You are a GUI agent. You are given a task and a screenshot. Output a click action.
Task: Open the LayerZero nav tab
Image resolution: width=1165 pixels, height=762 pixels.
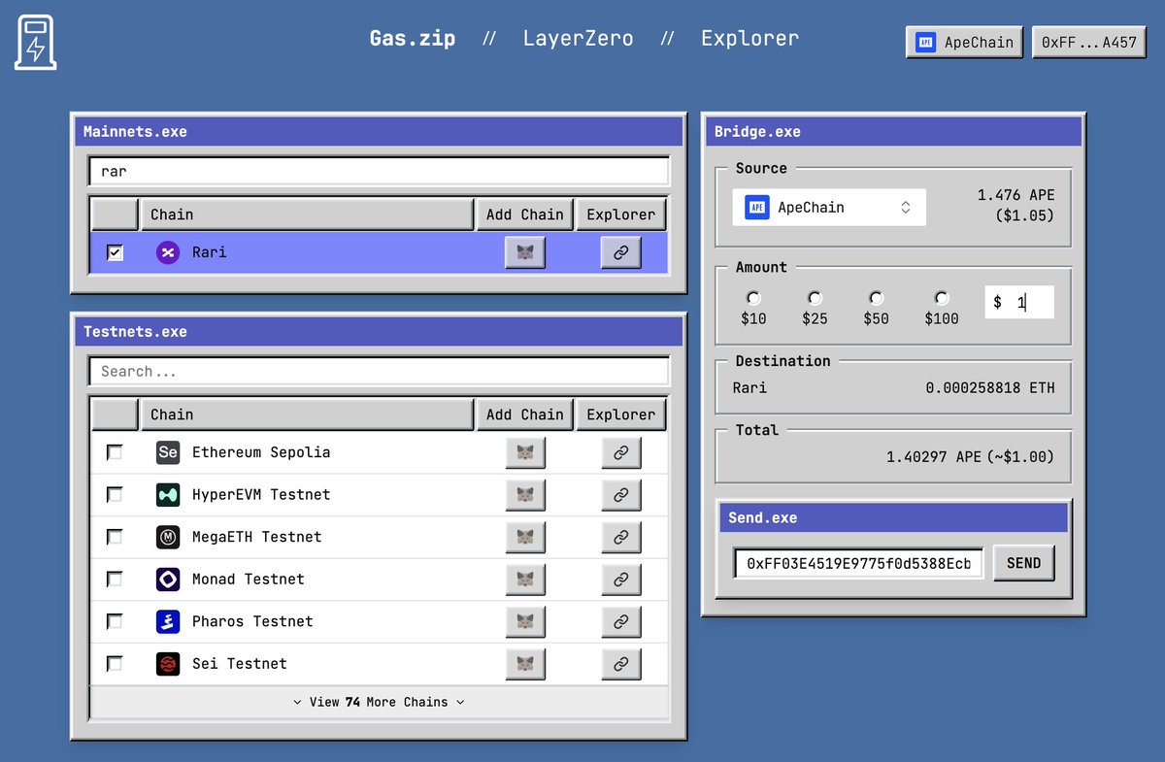pos(578,39)
